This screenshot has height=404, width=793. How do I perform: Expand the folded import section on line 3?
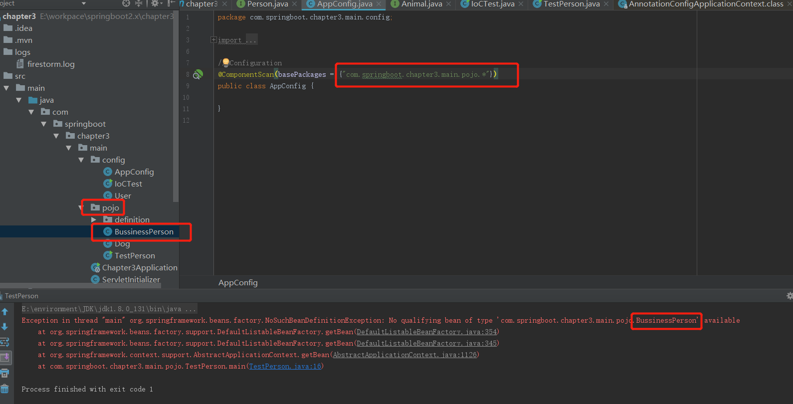tap(213, 40)
